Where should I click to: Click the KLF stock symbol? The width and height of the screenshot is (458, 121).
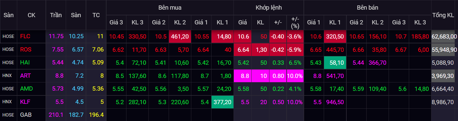25,102
